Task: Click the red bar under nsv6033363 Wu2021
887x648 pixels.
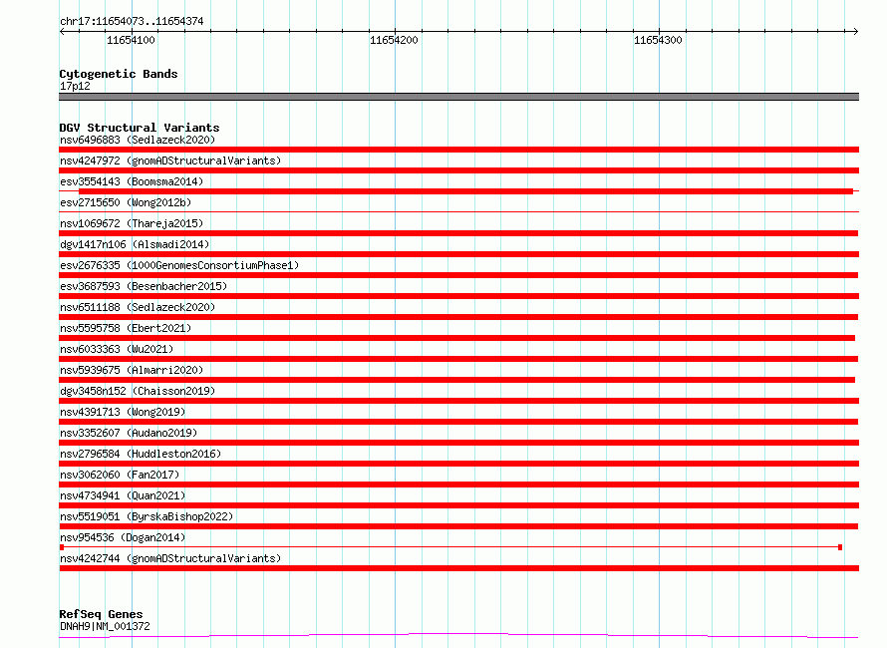Action: pyautogui.click(x=458, y=359)
